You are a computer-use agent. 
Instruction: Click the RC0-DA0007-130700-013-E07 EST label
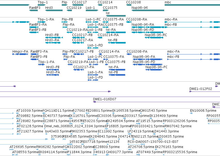point(153,142)
